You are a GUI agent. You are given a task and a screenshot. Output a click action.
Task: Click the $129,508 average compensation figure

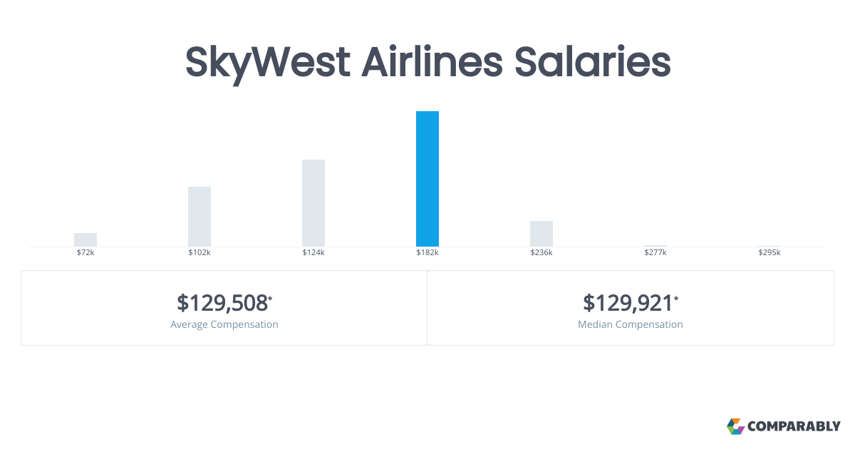tap(222, 303)
